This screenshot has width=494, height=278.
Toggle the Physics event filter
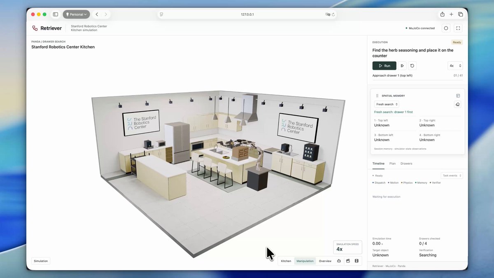coord(407,182)
